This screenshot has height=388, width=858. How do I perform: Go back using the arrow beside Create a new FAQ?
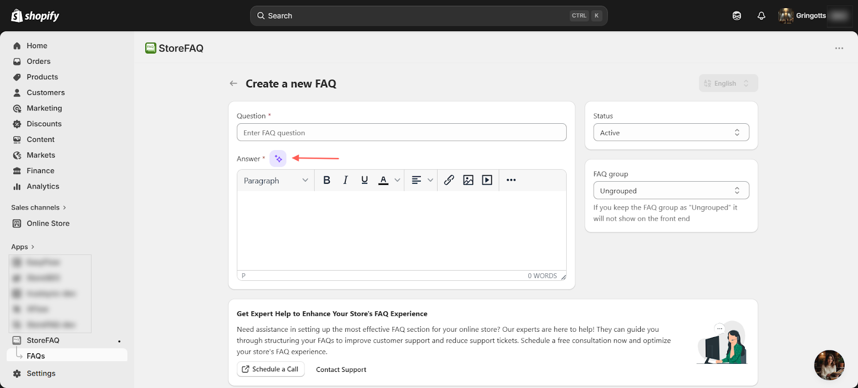point(233,84)
